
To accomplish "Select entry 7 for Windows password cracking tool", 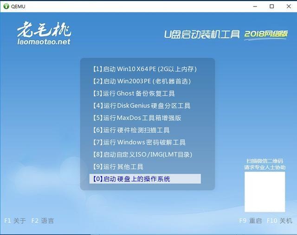I will pos(139,142).
